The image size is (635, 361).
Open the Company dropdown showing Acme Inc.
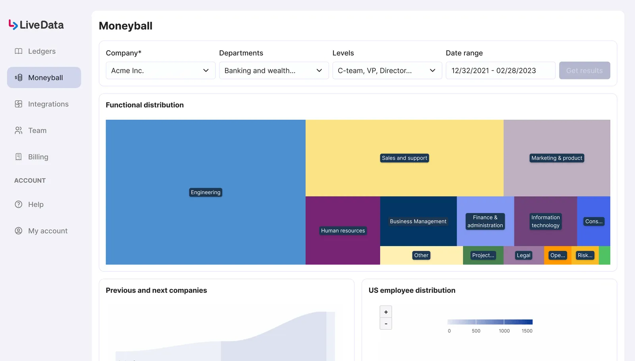tap(160, 71)
